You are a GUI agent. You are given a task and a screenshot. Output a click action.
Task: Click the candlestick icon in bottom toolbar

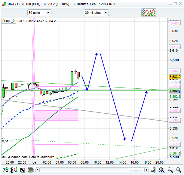tap(14, 170)
